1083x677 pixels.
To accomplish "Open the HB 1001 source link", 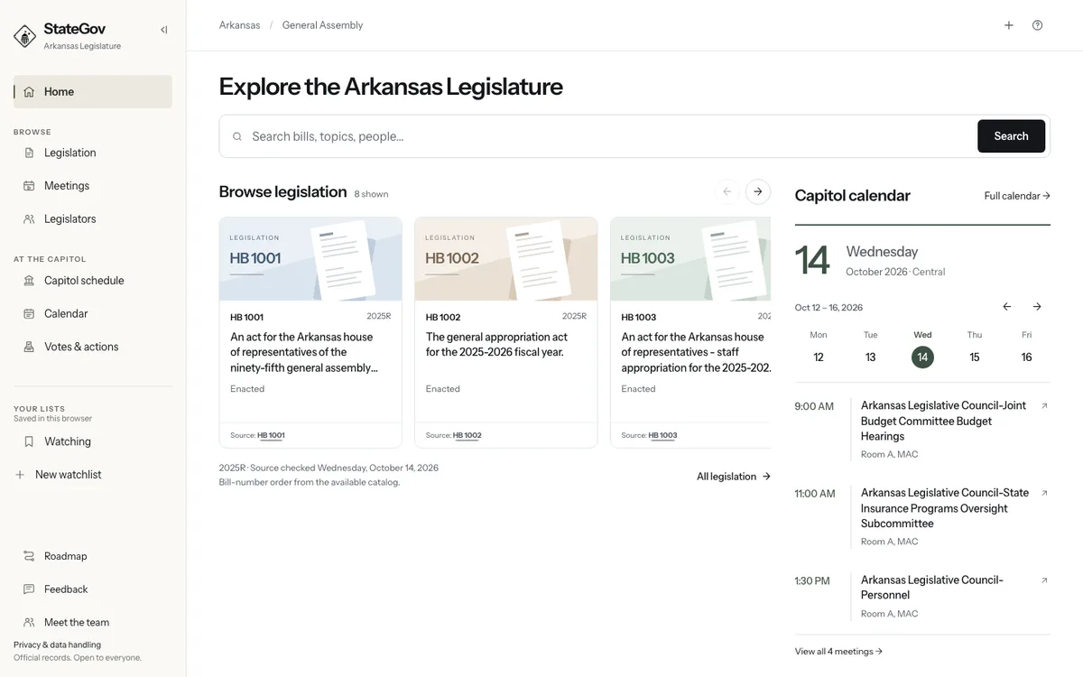I will (x=271, y=436).
